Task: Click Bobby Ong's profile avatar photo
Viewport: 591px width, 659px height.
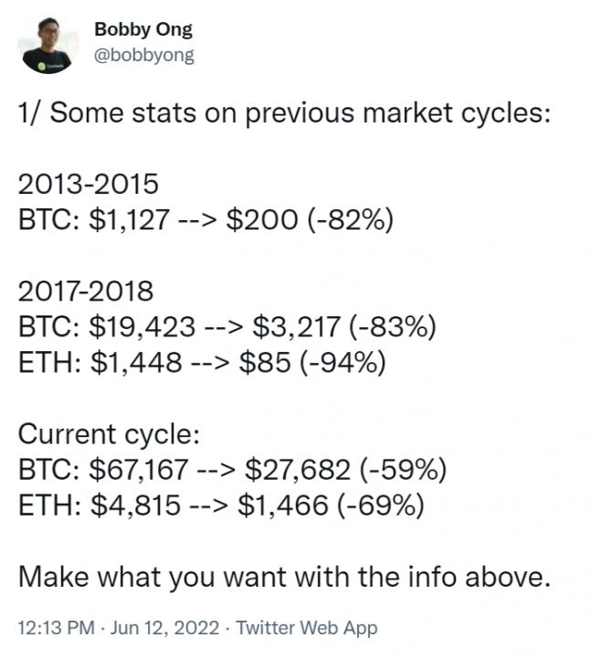Action: [47, 46]
